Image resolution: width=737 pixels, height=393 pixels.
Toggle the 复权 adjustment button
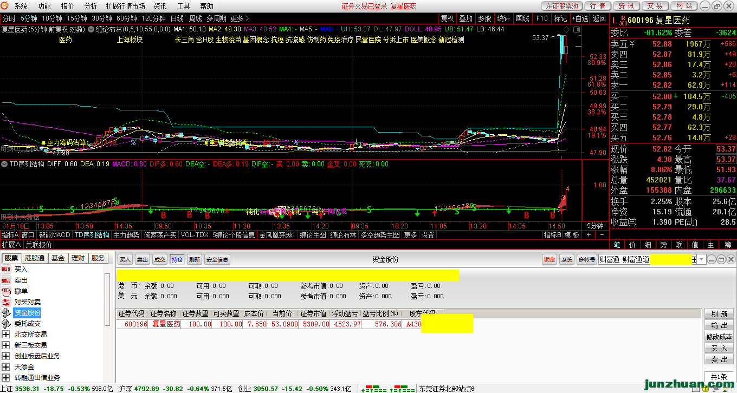448,18
